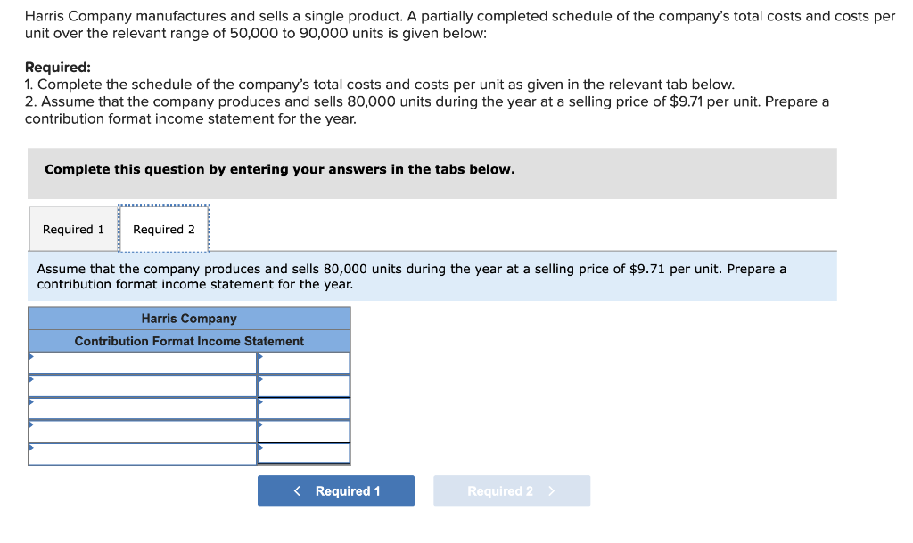Select the second amount input field
Screen dimensions: 913x543
click(305, 385)
